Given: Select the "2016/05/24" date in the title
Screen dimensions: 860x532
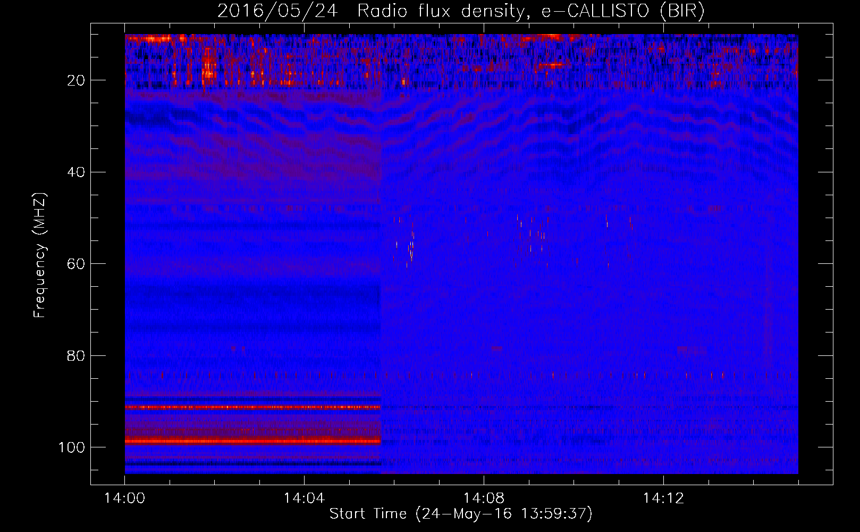Looking at the screenshot, I should click(277, 11).
